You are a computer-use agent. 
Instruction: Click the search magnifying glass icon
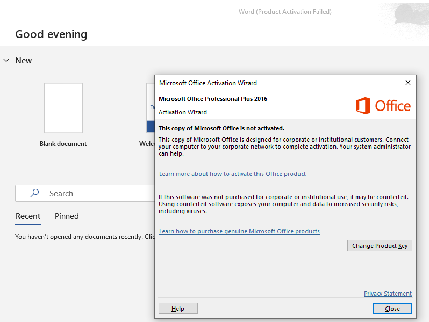click(x=35, y=193)
